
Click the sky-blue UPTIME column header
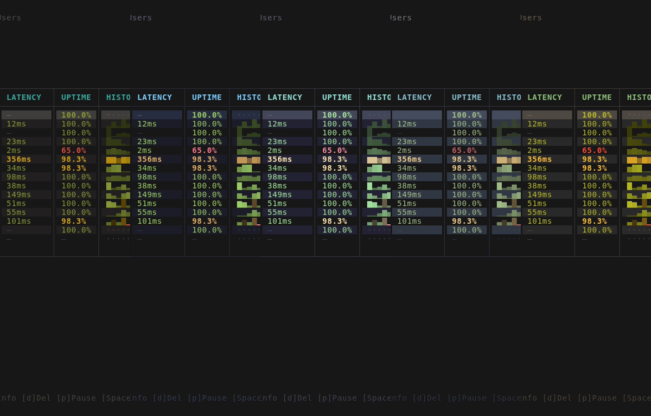coord(207,97)
